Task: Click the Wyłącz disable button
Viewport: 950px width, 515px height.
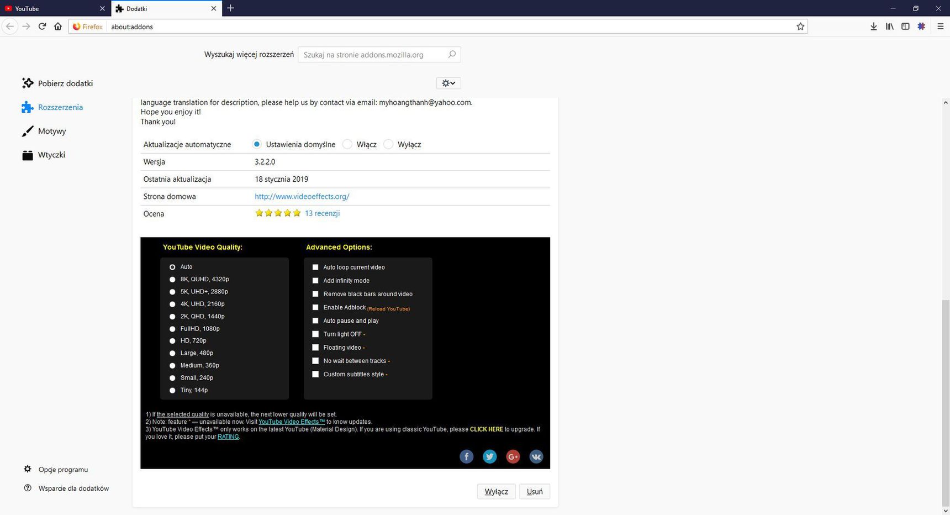Action: [496, 491]
